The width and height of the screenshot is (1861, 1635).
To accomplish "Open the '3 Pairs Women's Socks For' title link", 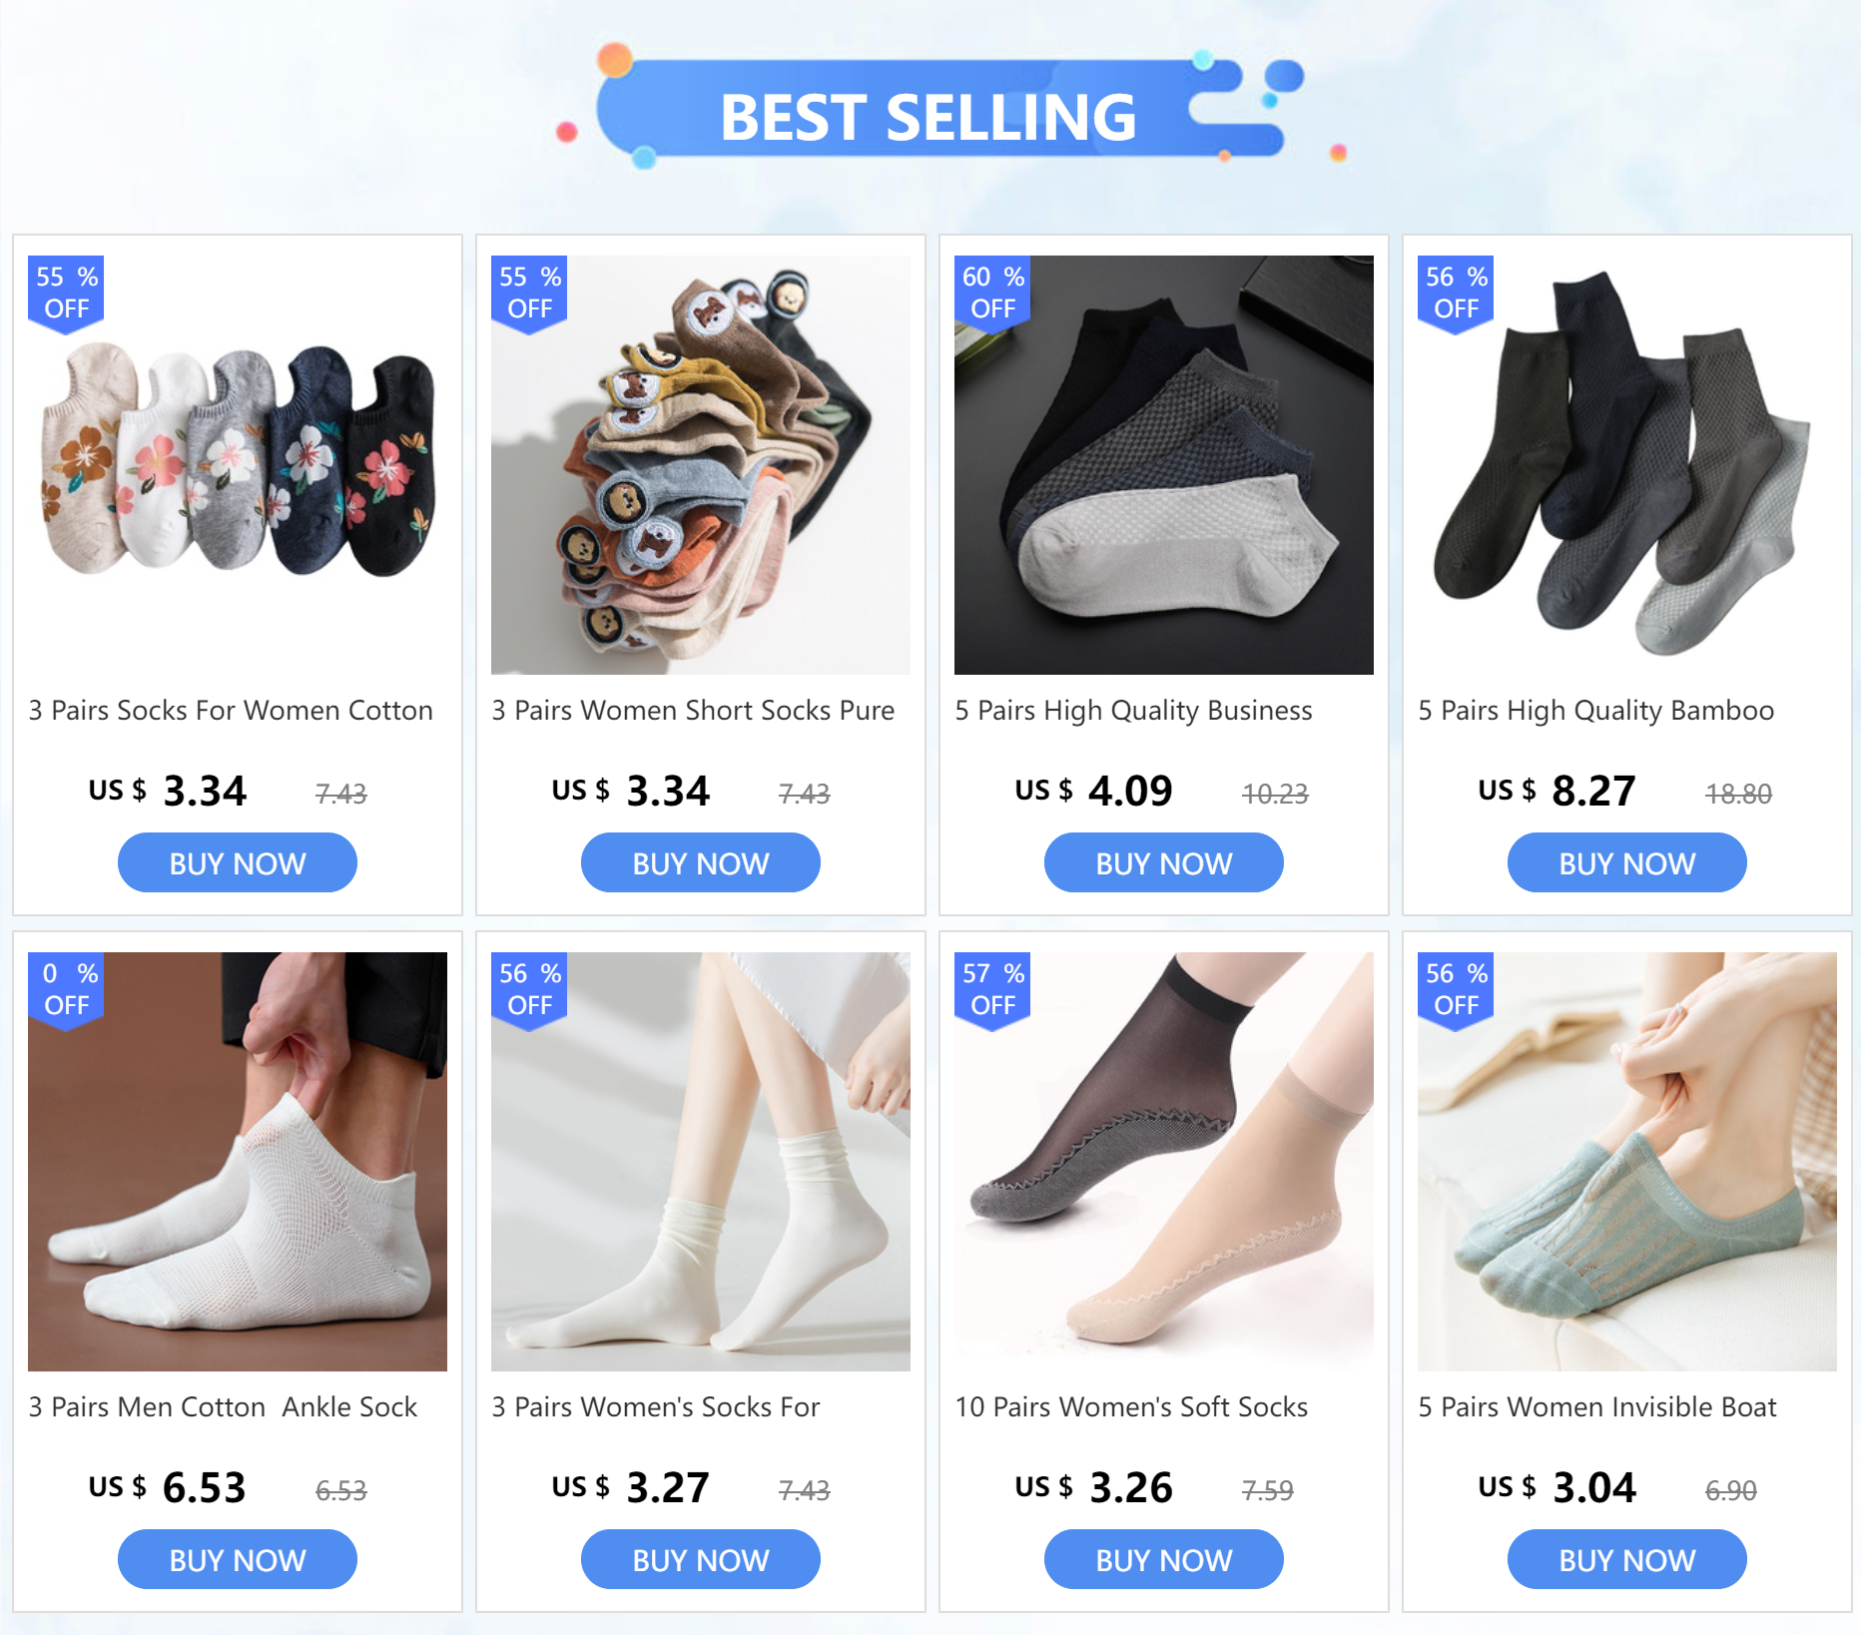I will tap(656, 1407).
